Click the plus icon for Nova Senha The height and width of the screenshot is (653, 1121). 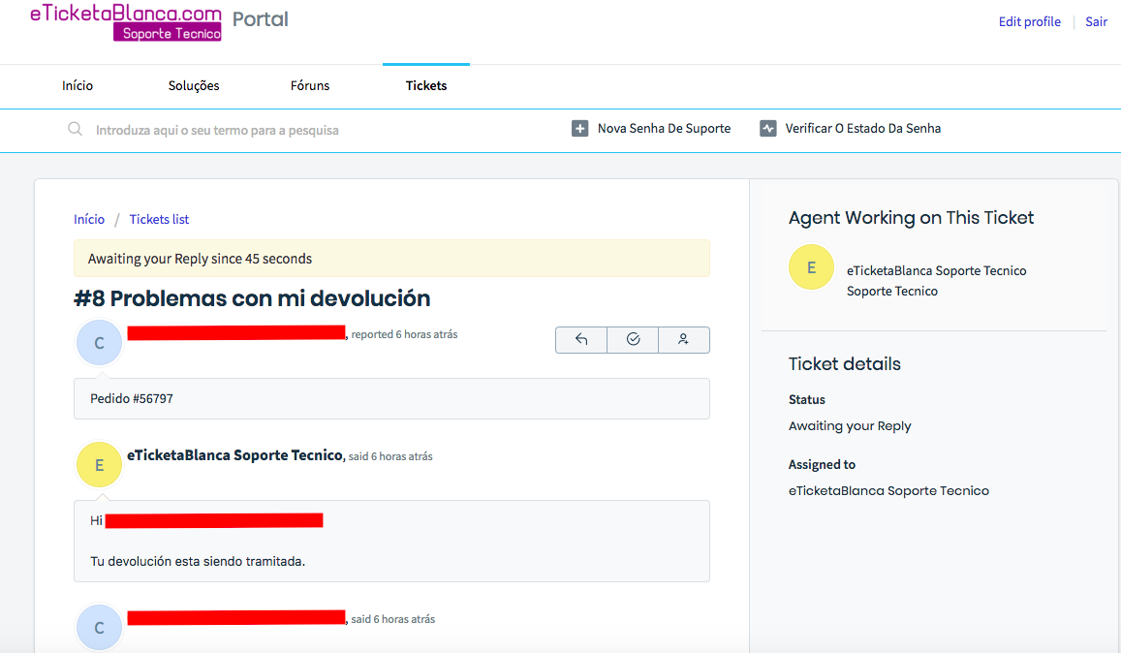pos(579,129)
